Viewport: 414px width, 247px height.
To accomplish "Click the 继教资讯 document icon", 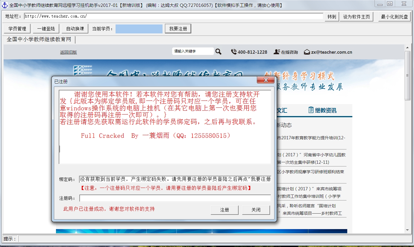I will click(x=311, y=110).
